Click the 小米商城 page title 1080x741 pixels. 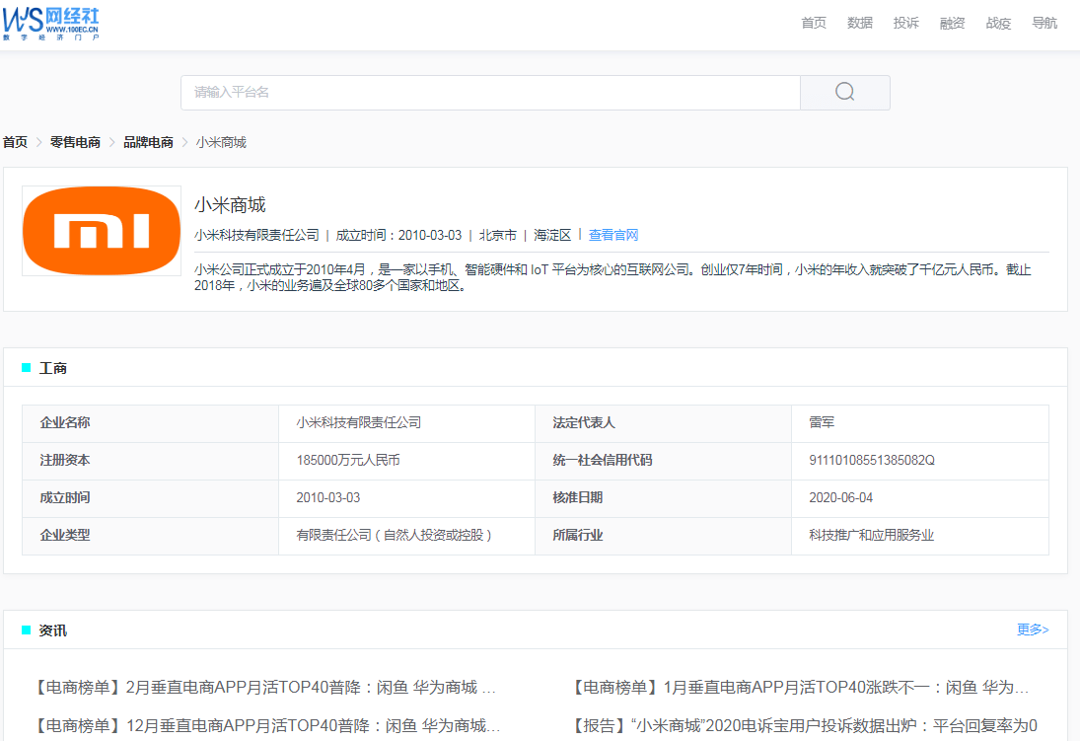(x=230, y=204)
